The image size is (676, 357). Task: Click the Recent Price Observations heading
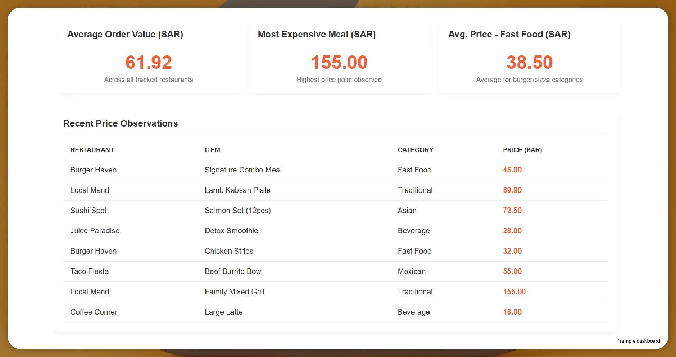[x=120, y=123]
